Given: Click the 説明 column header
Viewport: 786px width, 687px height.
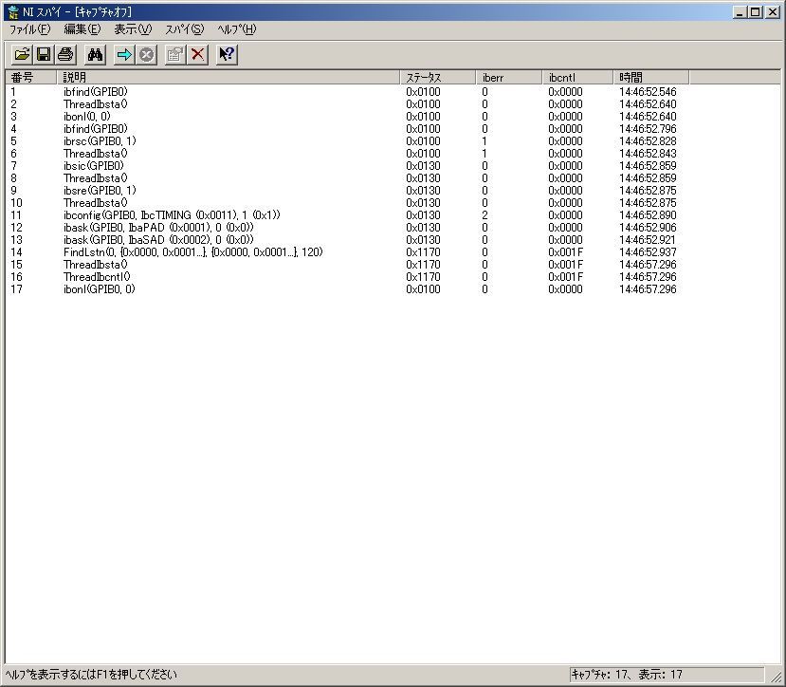Looking at the screenshot, I should coord(228,77).
